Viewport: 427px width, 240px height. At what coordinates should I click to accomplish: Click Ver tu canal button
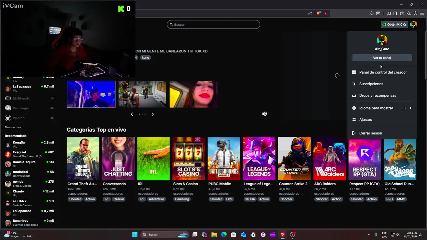382,58
